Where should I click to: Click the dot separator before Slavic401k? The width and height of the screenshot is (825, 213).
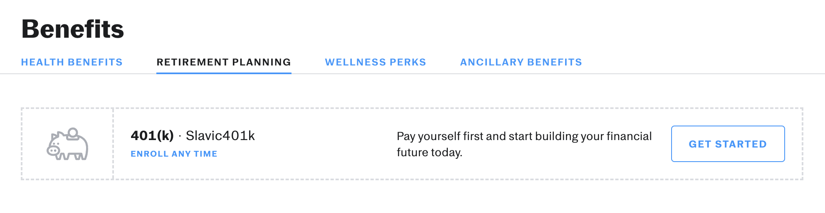pos(180,136)
